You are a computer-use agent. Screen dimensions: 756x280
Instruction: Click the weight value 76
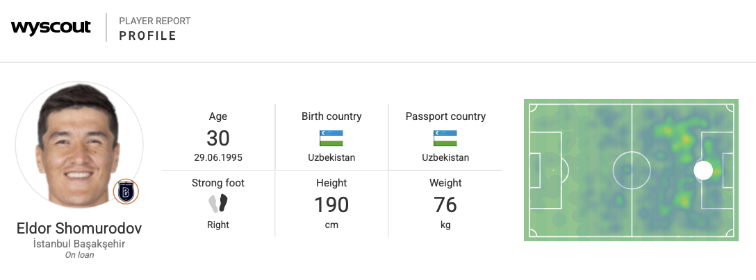point(445,205)
